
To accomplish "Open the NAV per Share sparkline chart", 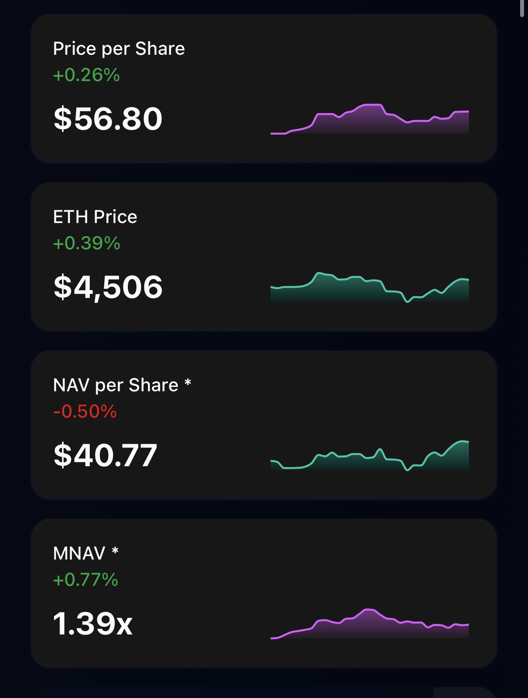I will click(x=370, y=456).
